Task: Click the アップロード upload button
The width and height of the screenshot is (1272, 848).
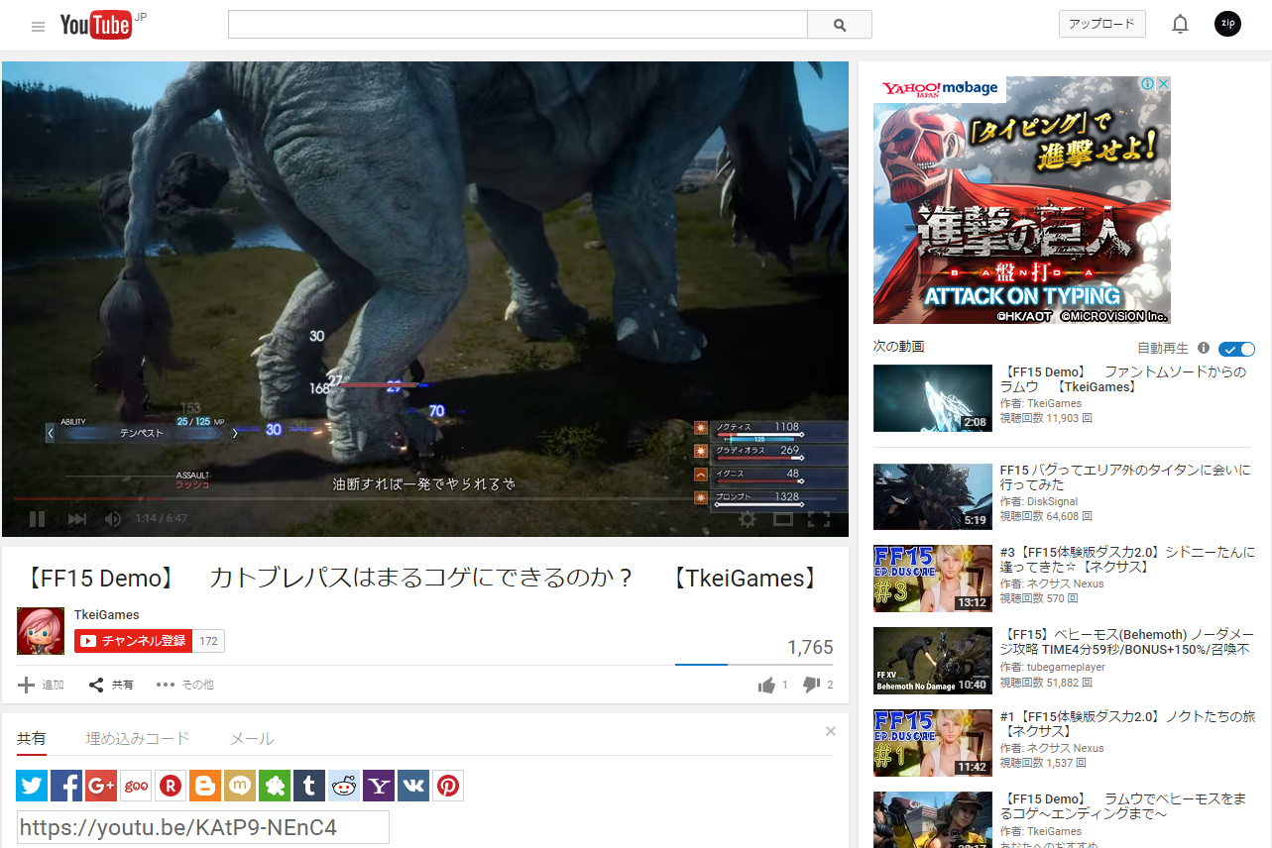Action: point(1101,25)
